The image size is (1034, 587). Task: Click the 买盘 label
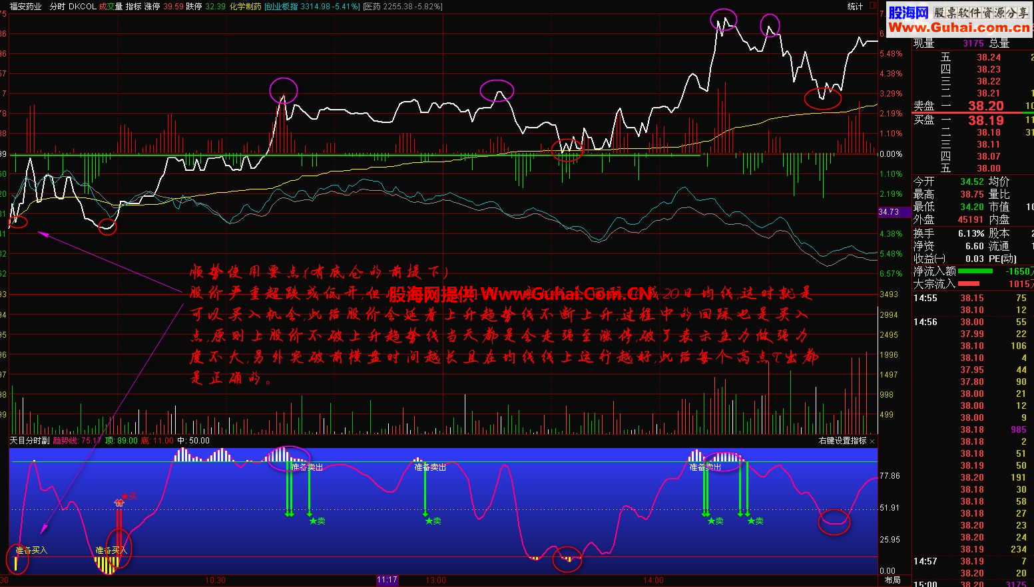click(x=924, y=120)
